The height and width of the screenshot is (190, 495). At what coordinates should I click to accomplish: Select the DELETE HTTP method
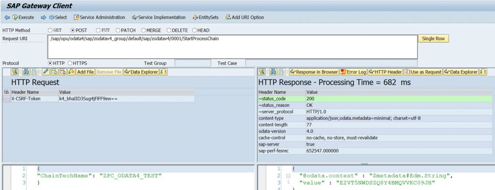(x=169, y=30)
